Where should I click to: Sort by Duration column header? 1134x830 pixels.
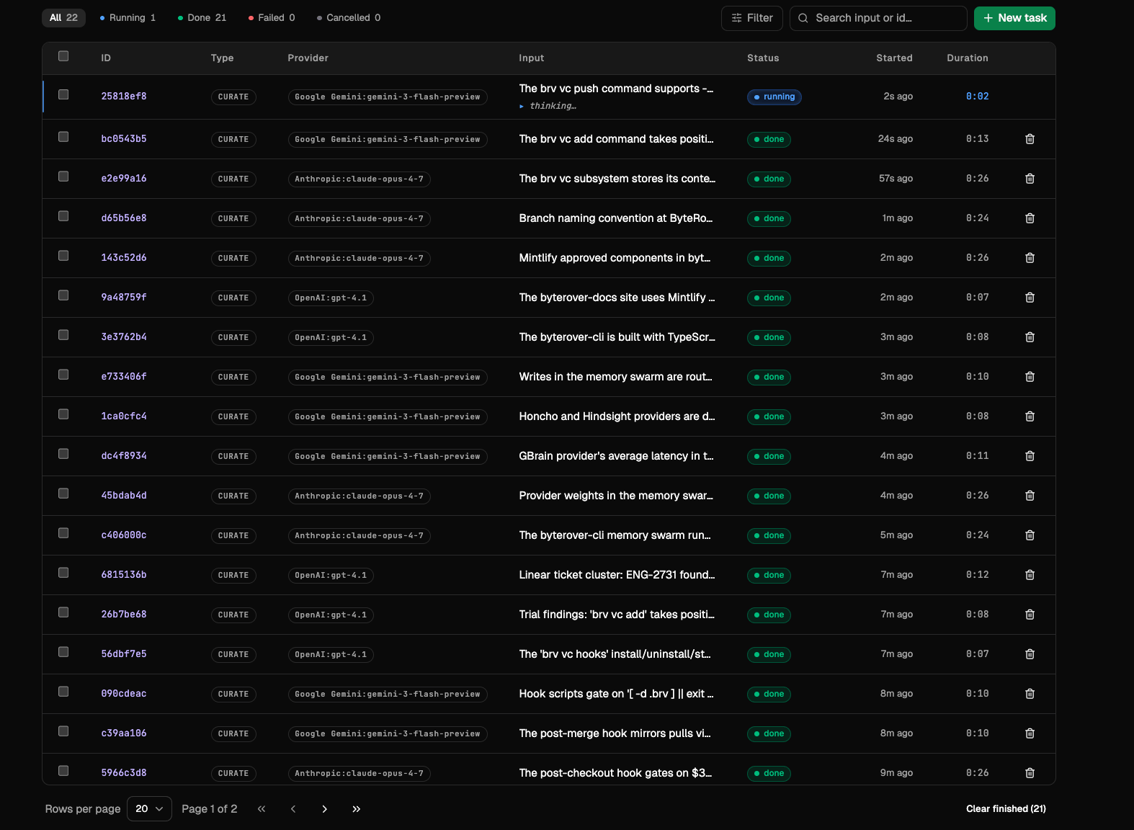click(968, 58)
